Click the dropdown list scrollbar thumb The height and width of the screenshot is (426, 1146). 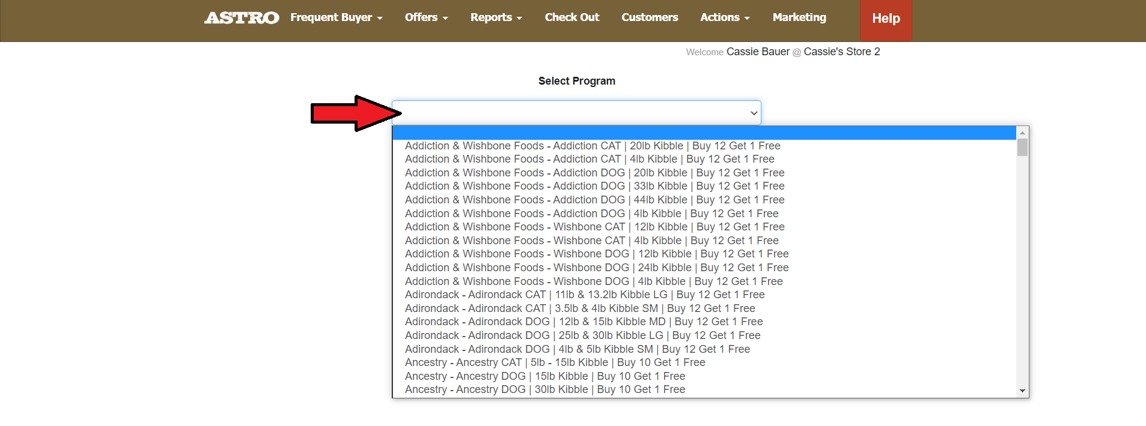click(1022, 148)
